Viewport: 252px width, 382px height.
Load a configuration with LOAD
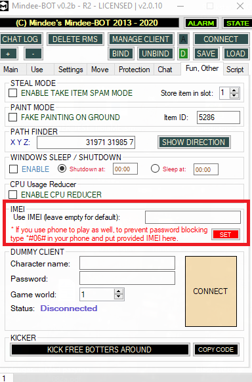pos(236,54)
